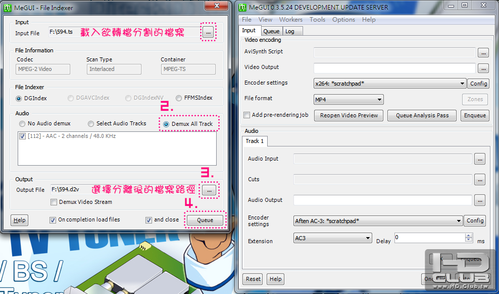Click Reopen Video Preview
This screenshot has height=294, width=499.
pyautogui.click(x=349, y=115)
